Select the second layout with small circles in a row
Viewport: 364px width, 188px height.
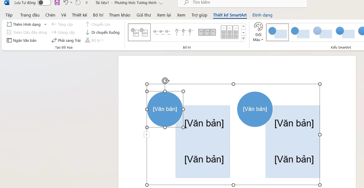tap(162, 32)
